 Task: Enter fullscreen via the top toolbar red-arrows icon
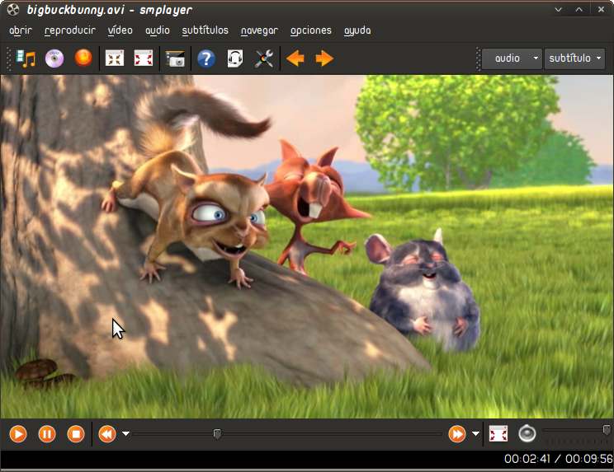coord(144,58)
